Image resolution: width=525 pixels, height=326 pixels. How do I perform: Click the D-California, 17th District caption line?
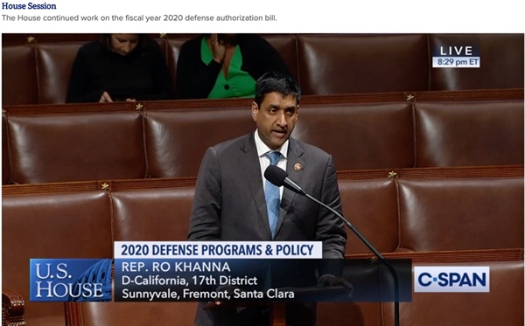coord(190,281)
